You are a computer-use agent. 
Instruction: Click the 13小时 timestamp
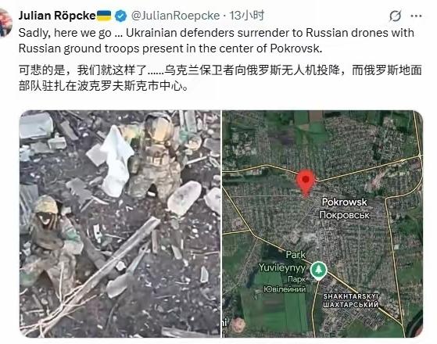[247, 16]
